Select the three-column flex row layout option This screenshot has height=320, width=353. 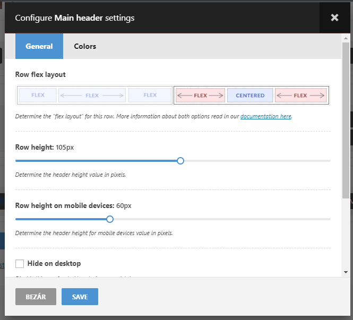tap(94, 96)
